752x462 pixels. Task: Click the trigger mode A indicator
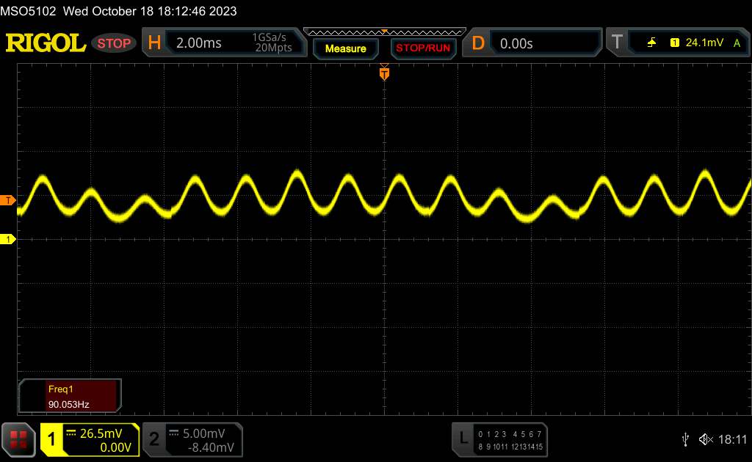[x=737, y=43]
